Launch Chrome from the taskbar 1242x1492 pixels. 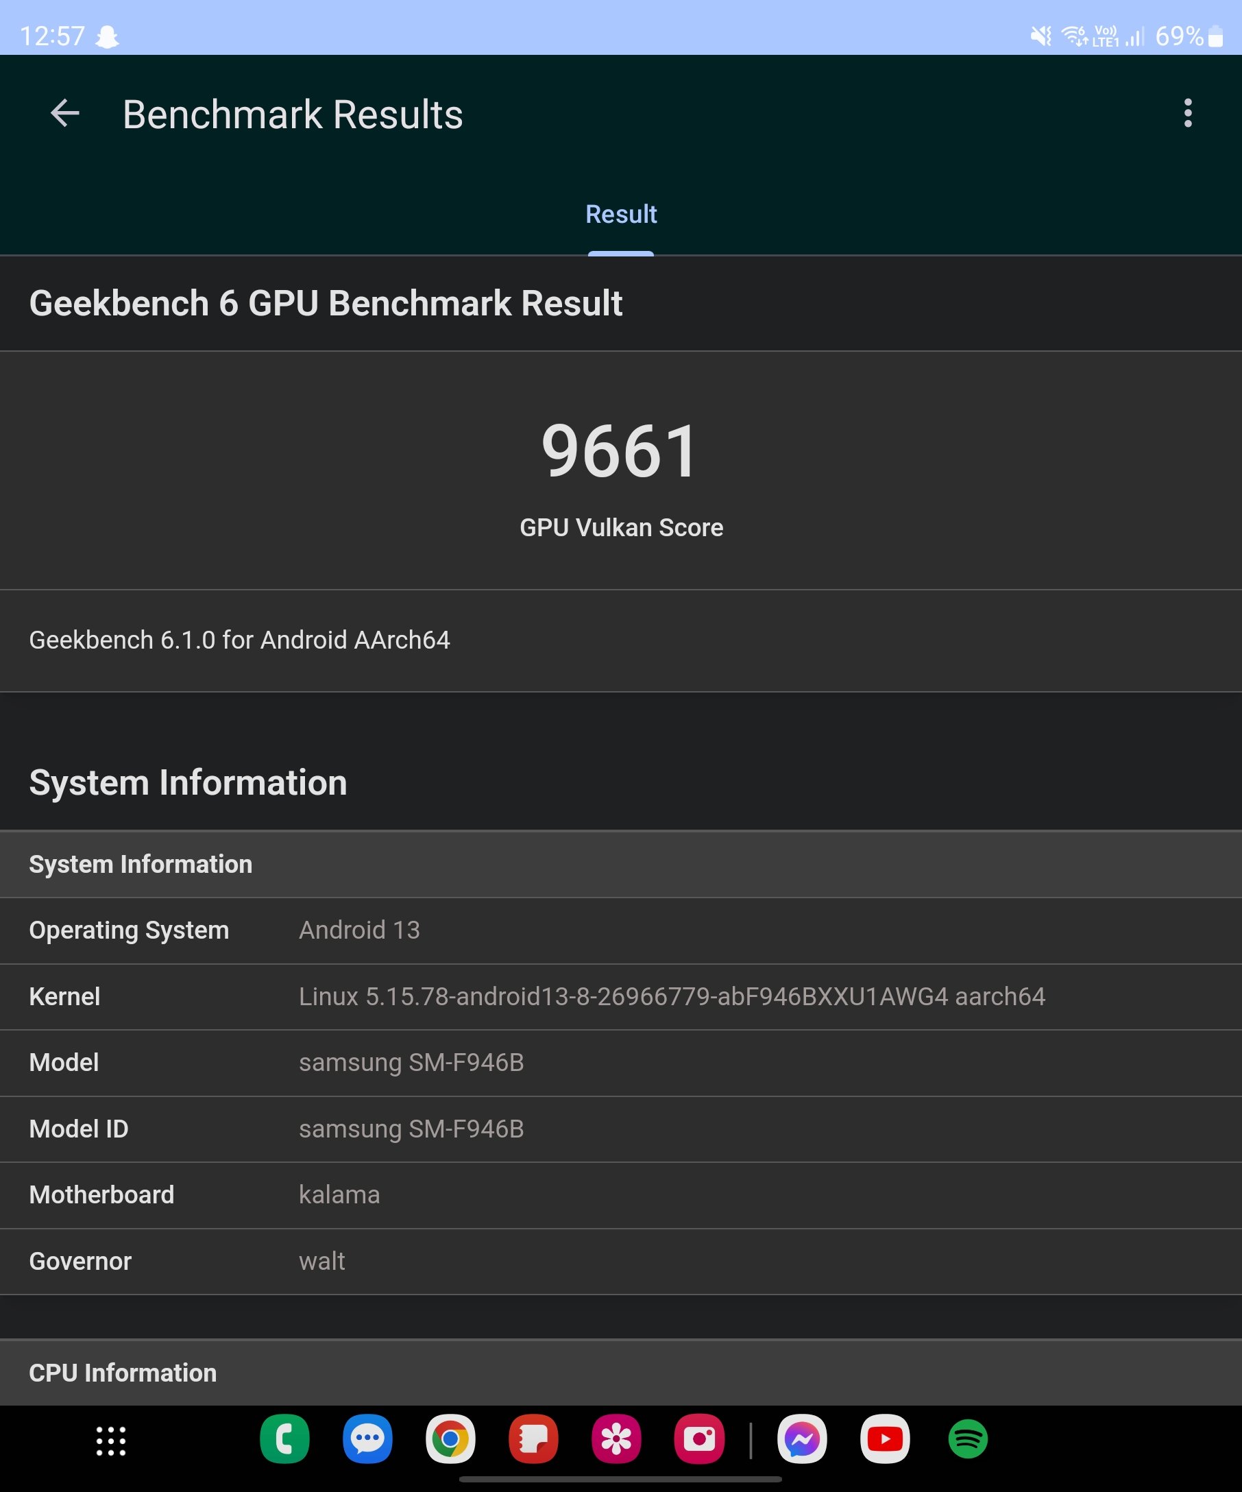450,1439
